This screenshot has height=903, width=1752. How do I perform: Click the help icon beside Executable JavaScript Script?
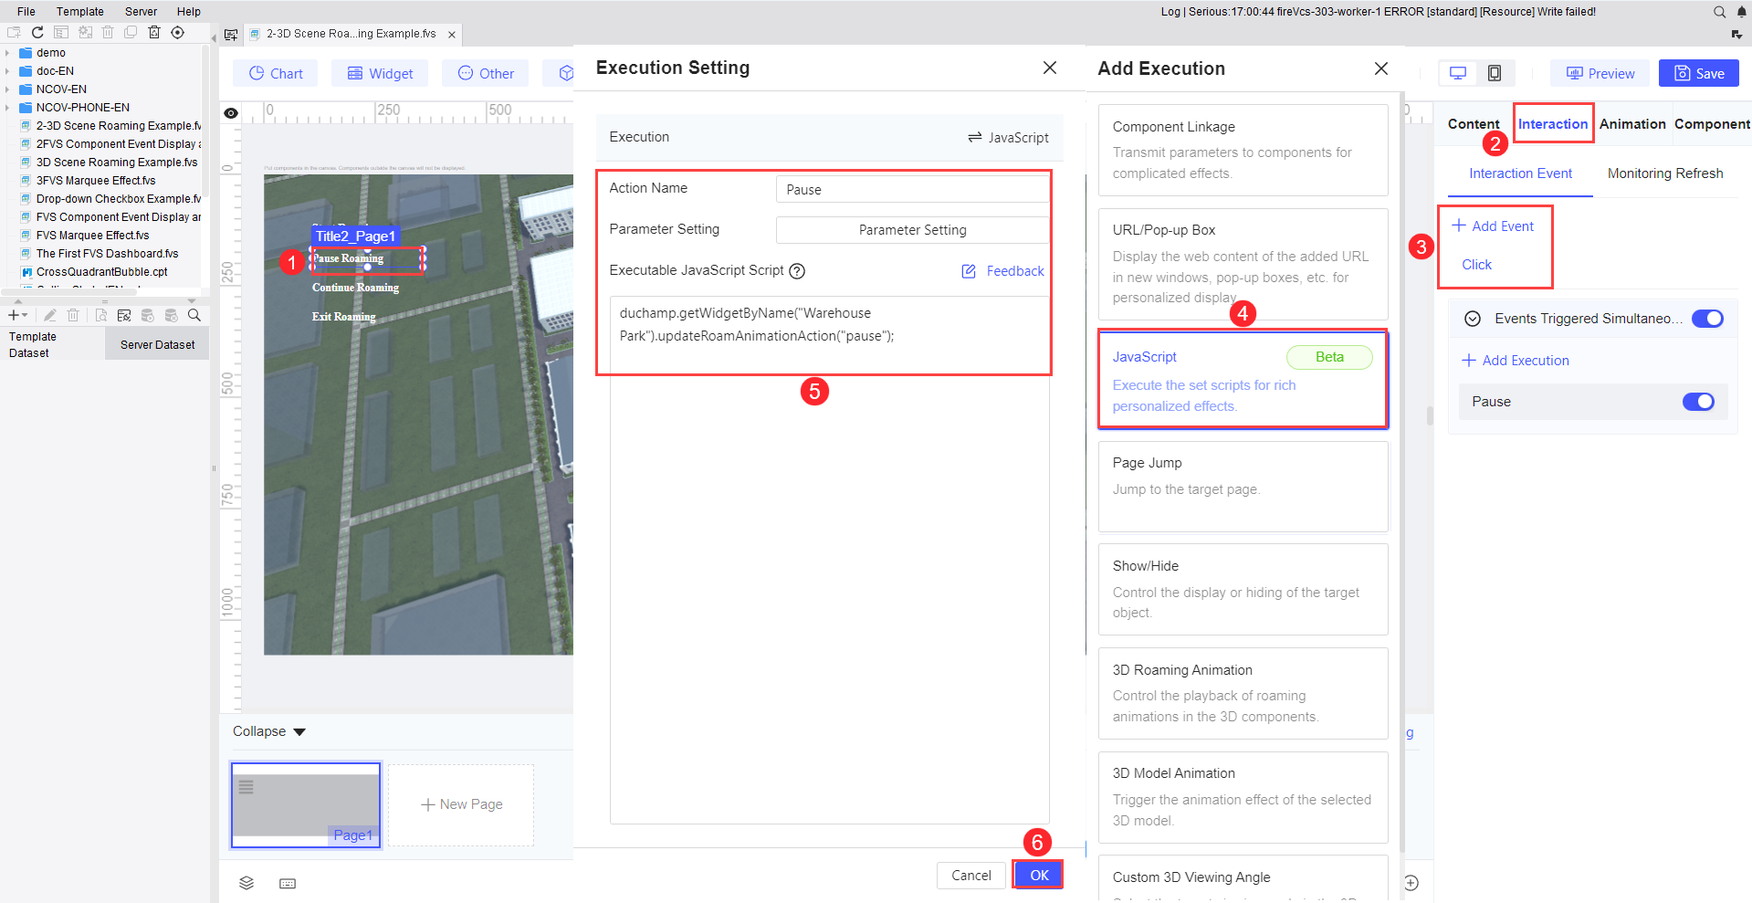(797, 271)
